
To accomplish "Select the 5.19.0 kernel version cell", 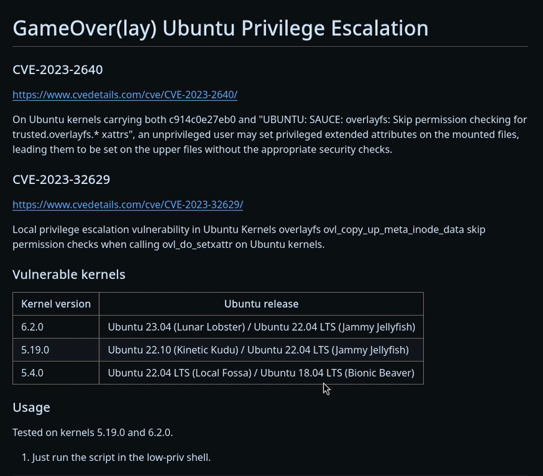I will click(x=56, y=350).
